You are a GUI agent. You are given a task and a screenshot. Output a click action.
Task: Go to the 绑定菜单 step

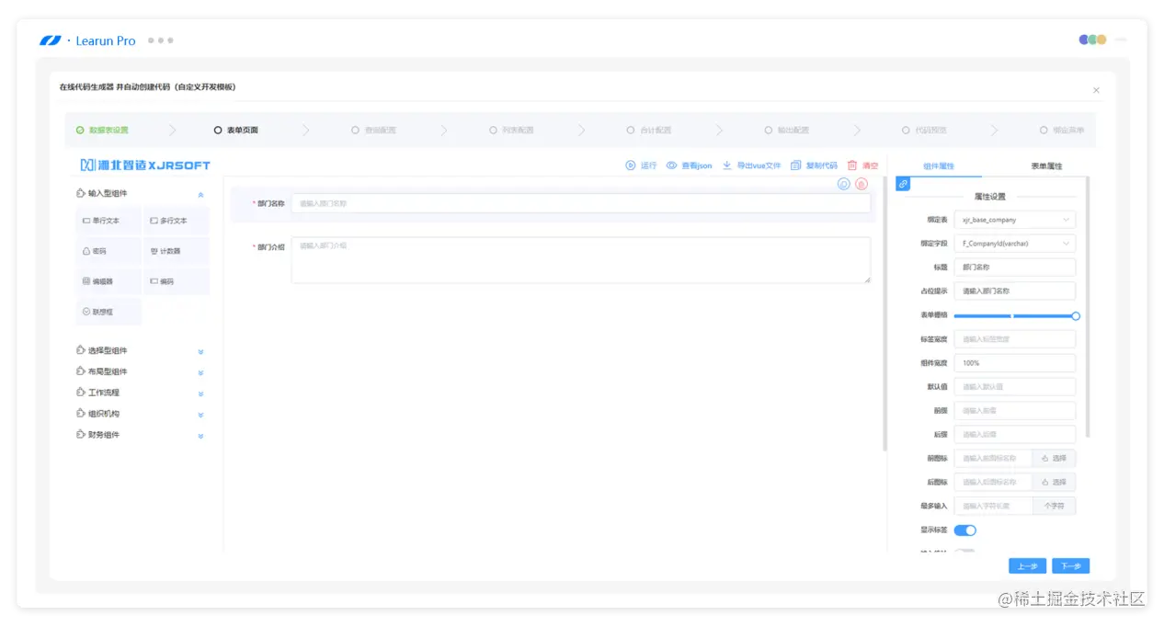coord(1062,131)
